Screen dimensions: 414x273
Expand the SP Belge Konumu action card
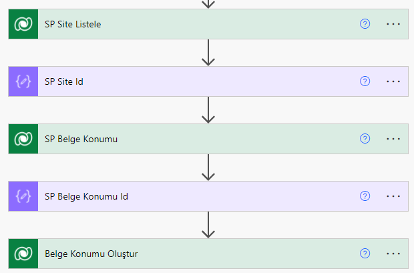[x=208, y=139]
